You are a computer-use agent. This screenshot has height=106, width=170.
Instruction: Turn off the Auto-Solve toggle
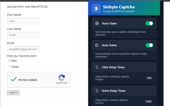(149, 45)
